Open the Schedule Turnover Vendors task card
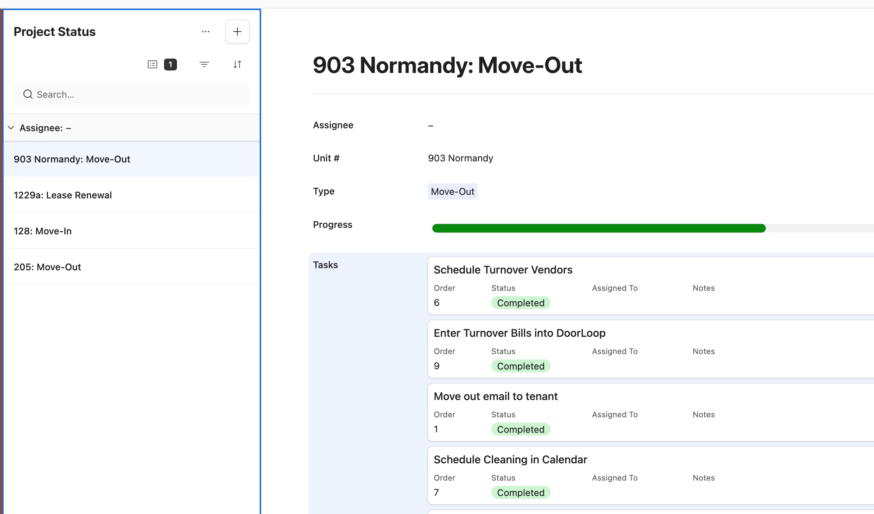874x514 pixels. click(x=503, y=270)
